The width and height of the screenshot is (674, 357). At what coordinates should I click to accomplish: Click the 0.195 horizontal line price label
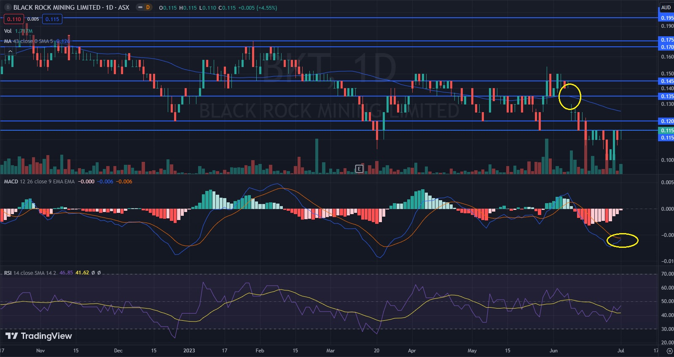point(666,18)
